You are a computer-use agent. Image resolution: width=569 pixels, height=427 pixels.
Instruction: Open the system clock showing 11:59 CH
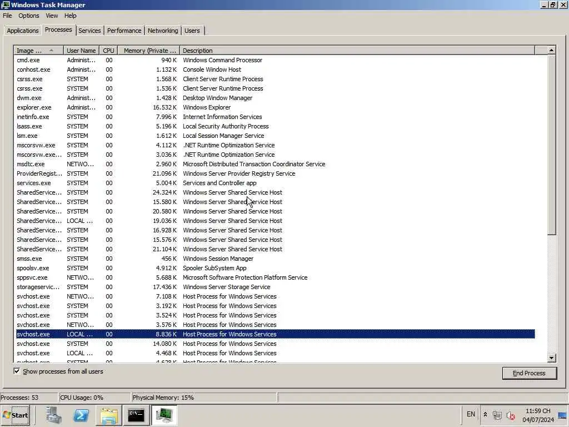(x=538, y=415)
